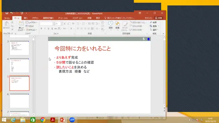
Task: Toggle bold formatting
Action: (x=41, y=28)
